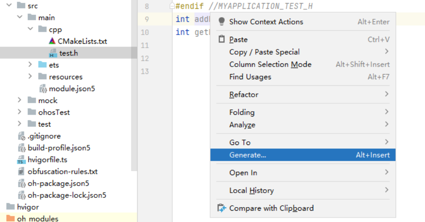Collapse the main folder
This screenshot has width=425, height=222.
pyautogui.click(x=20, y=17)
